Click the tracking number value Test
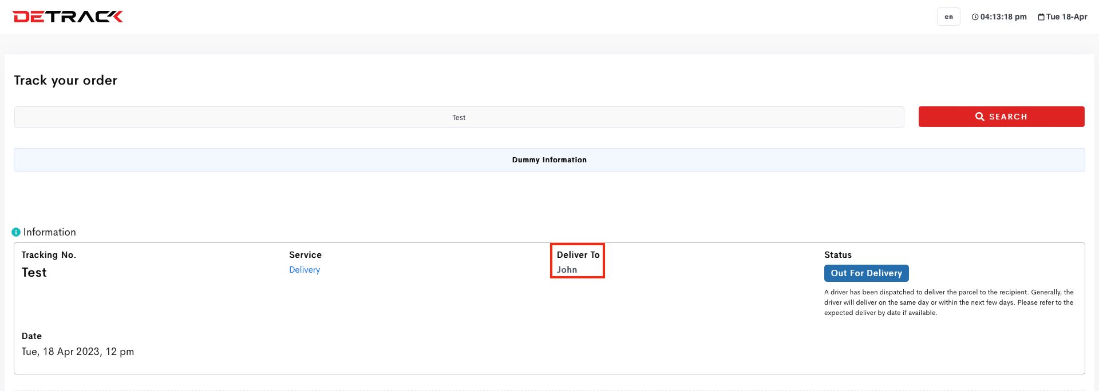Viewport: 1099px width, 391px height. coord(34,273)
